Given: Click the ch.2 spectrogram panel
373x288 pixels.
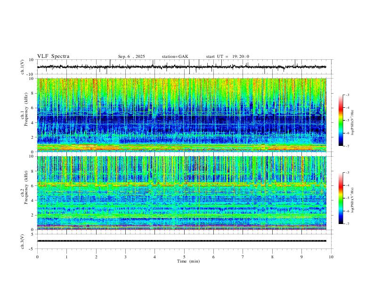Looking at the screenshot, I should coord(181,193).
